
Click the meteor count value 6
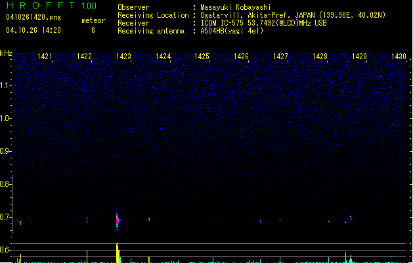93,30
